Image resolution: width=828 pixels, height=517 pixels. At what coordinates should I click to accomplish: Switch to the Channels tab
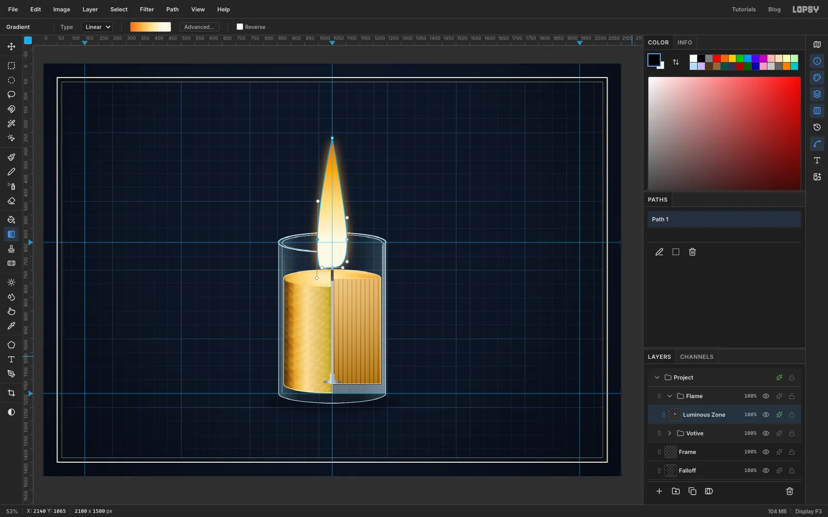697,357
